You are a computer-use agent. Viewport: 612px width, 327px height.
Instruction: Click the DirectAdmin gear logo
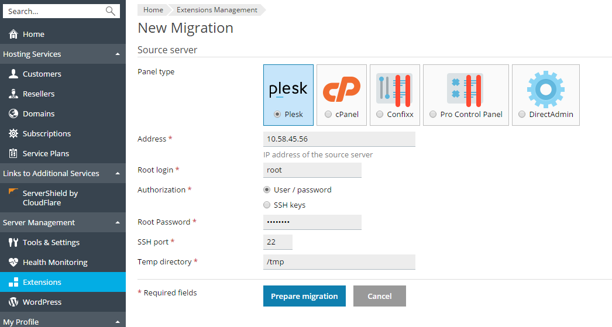click(545, 89)
